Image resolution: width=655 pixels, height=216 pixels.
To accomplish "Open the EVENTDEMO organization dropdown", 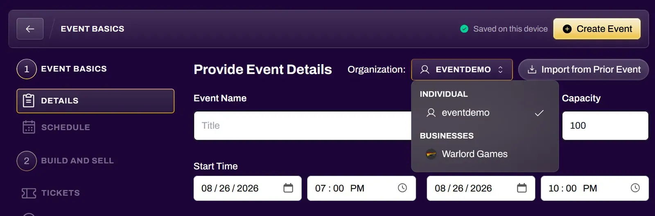I will click(x=462, y=70).
